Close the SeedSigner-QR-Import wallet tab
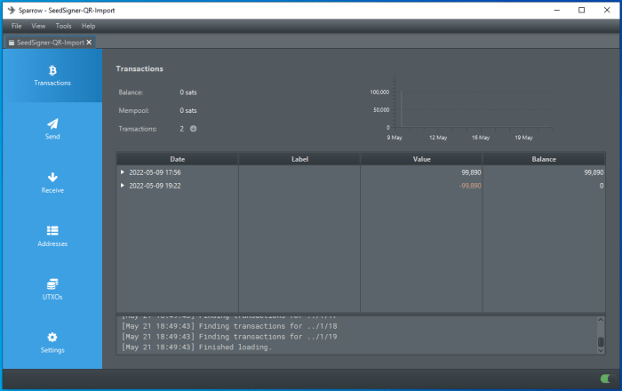This screenshot has height=391, width=622. (x=89, y=42)
